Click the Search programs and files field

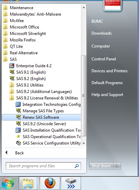(43, 166)
